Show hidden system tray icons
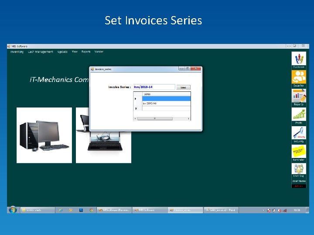This screenshot has height=235, width=314. 263,211
